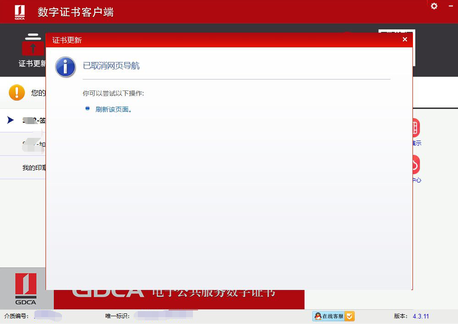Click the blue info icon in the dialog
Screen dimensions: 458x324
pyautogui.click(x=65, y=67)
